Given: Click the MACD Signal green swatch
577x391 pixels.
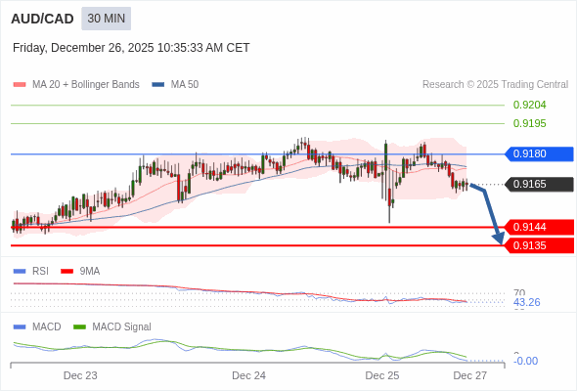Looking at the screenshot, I should click(79, 327).
